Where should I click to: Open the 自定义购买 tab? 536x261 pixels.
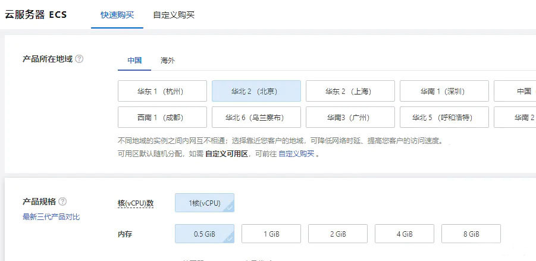tap(173, 14)
